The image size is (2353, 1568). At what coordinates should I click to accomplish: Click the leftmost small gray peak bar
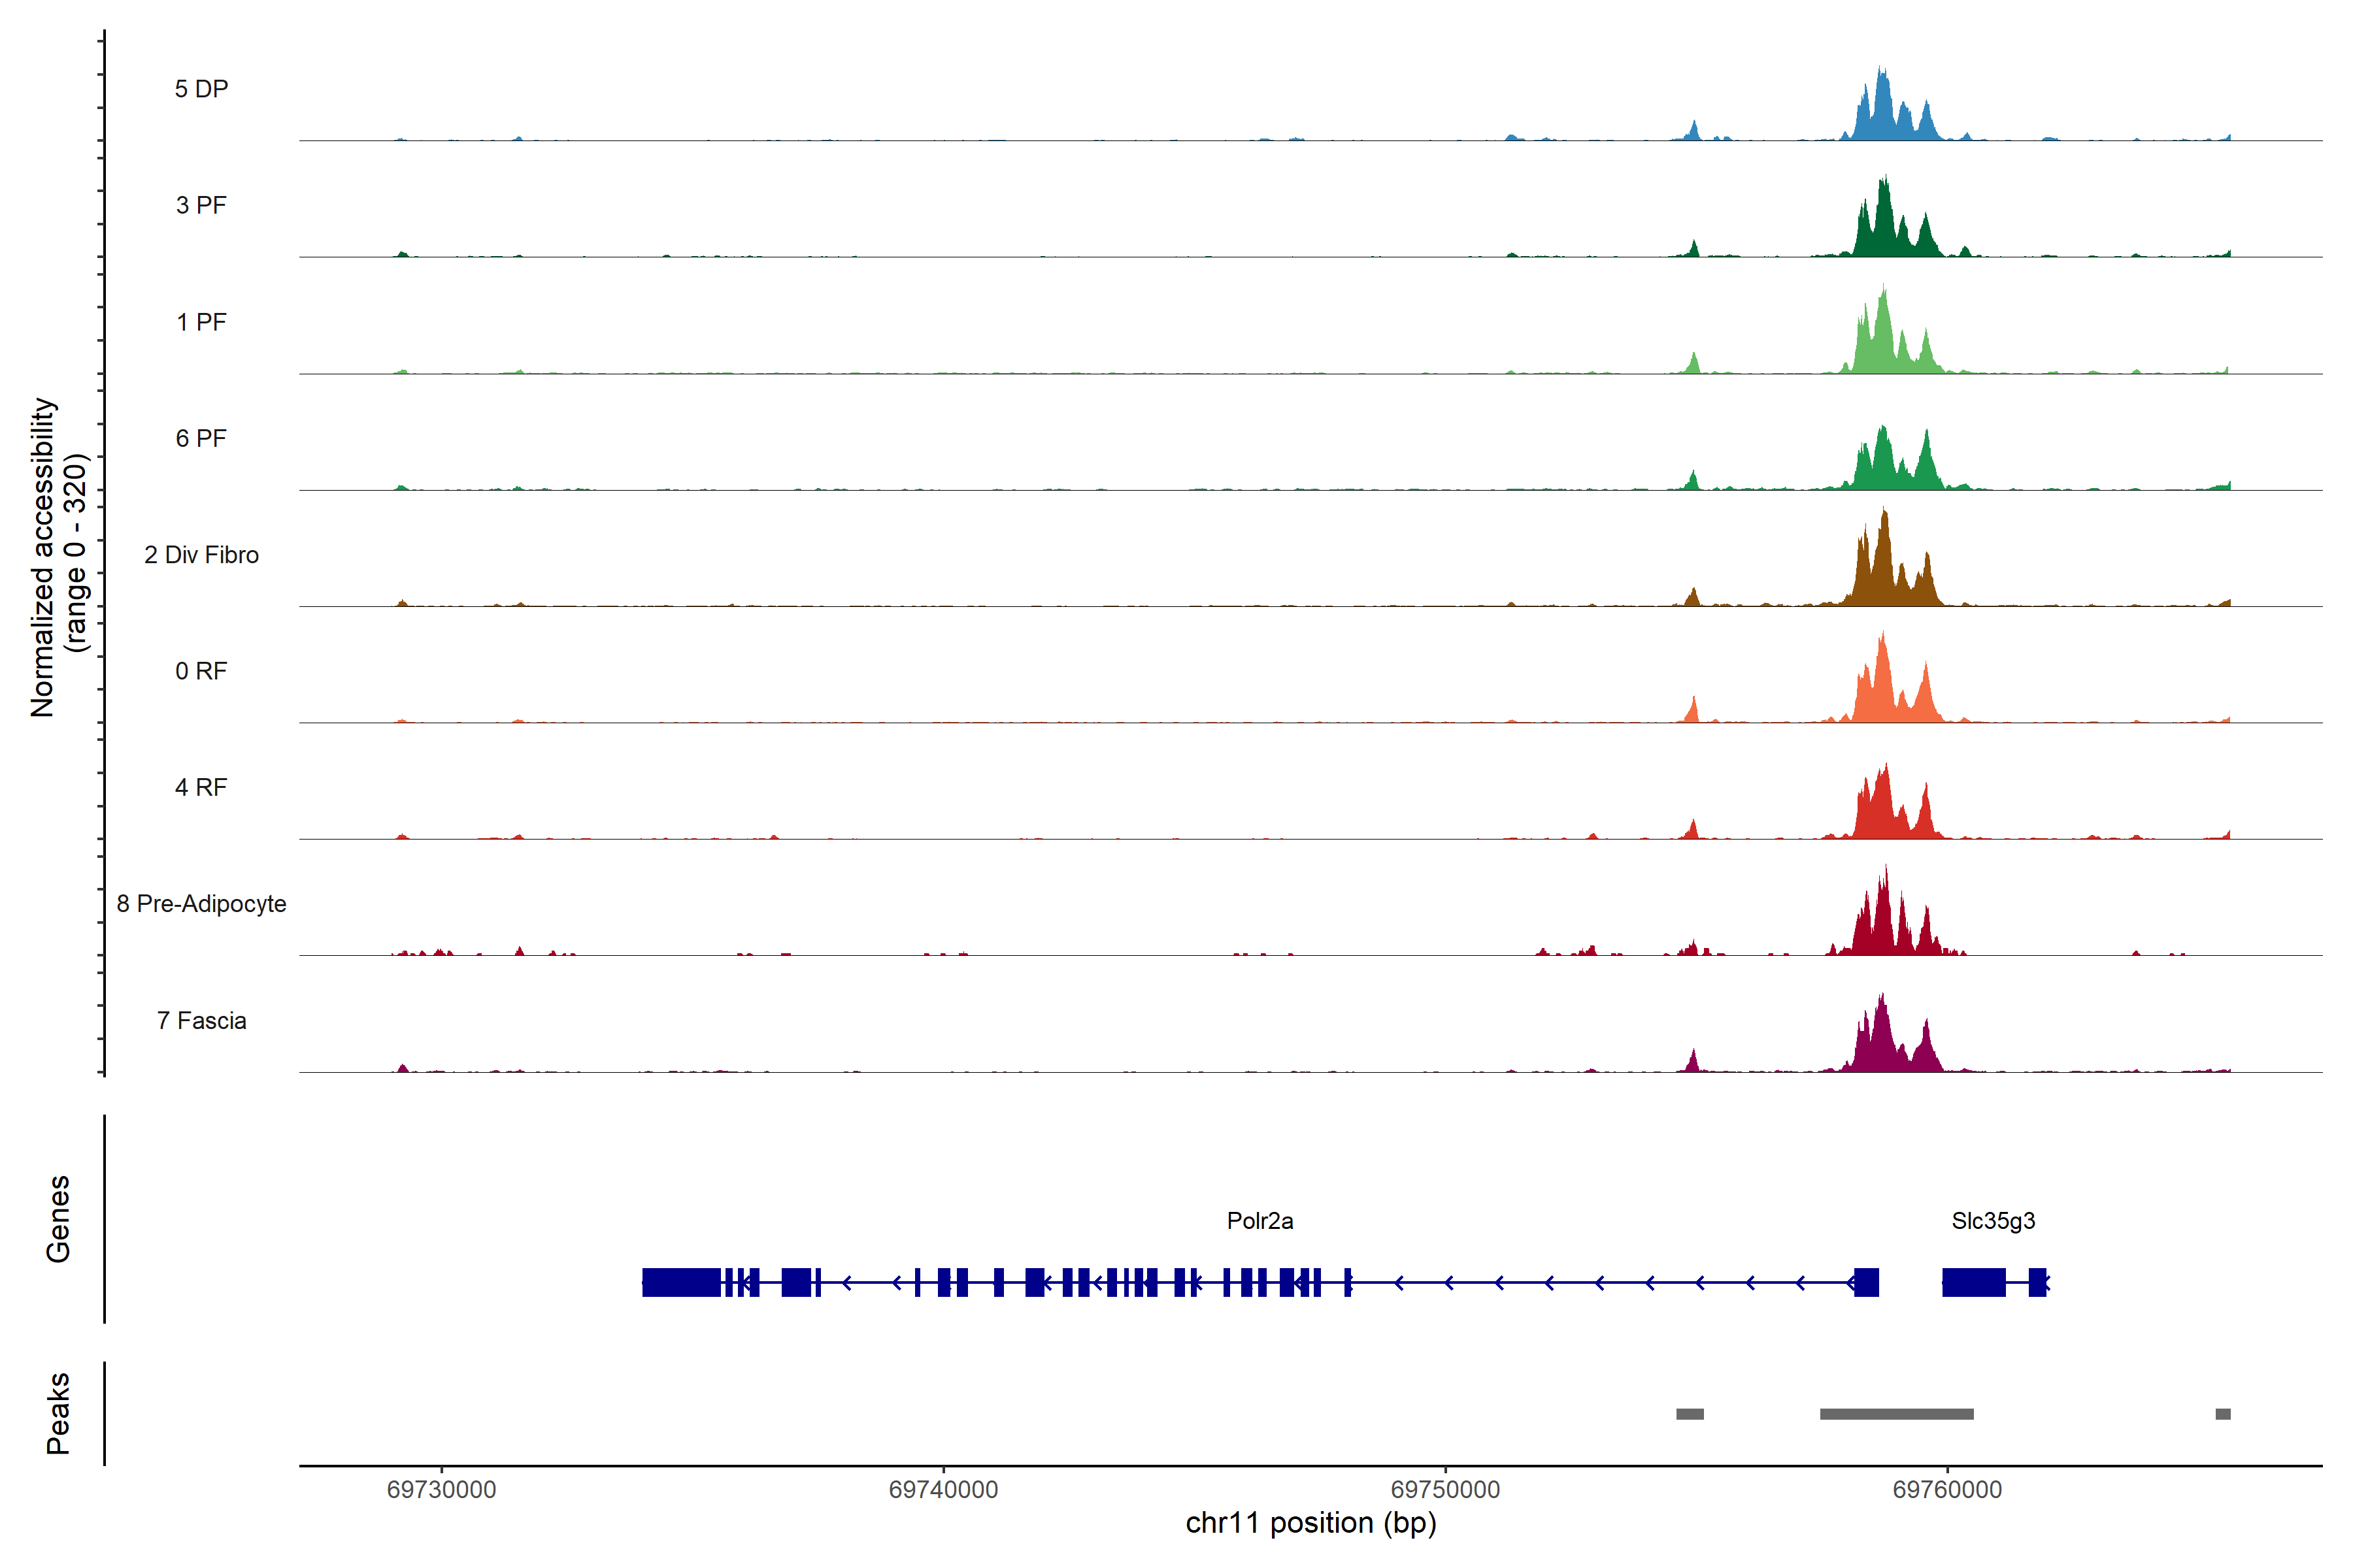[1690, 1414]
